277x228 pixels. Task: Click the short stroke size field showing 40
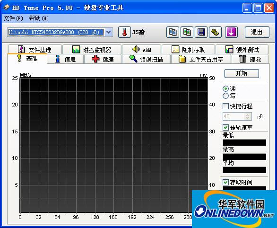point(234,116)
